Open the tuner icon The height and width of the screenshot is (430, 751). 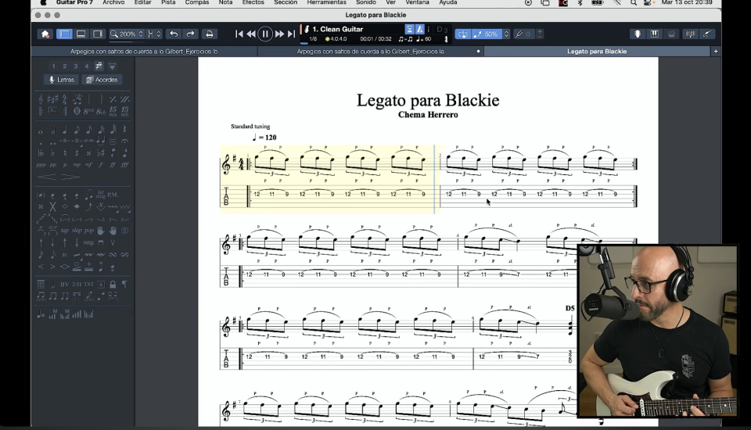pos(690,34)
